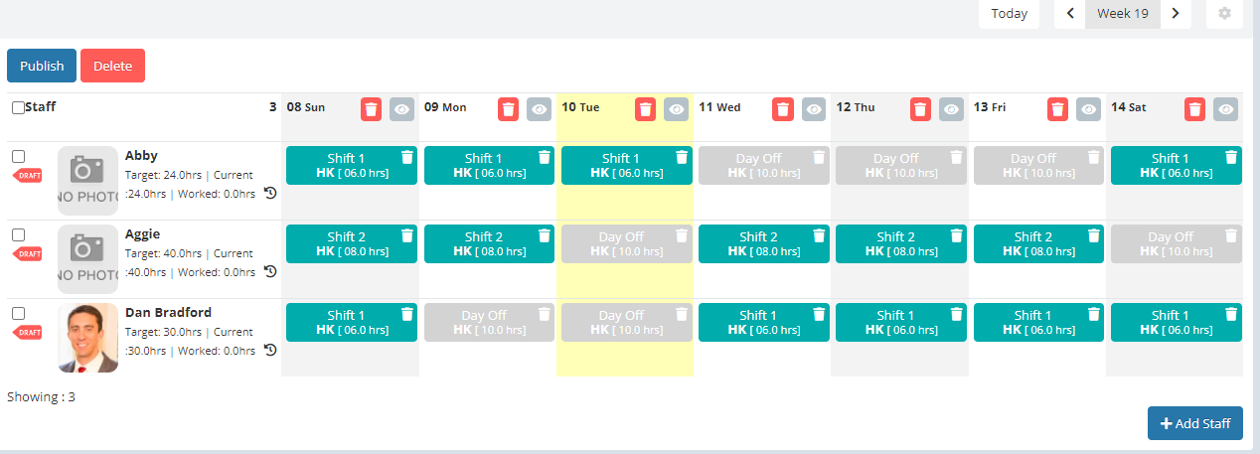Toggle the eye icon for Saturday 14

click(x=1225, y=109)
